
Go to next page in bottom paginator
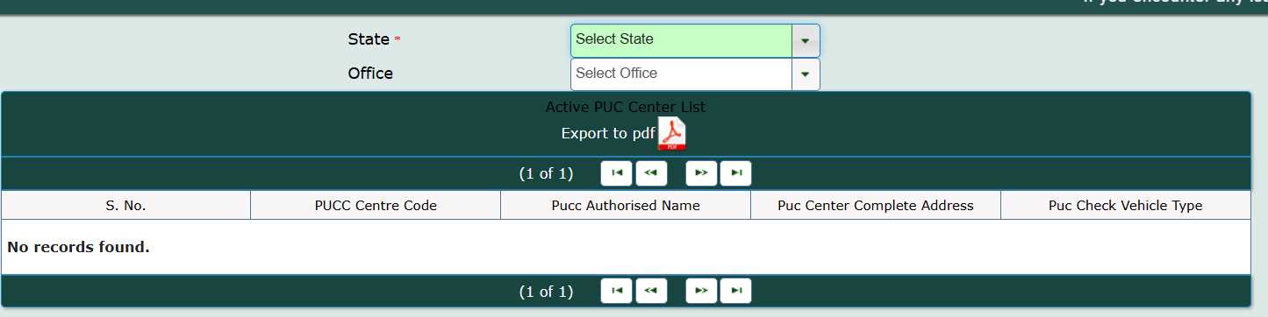[x=701, y=291]
